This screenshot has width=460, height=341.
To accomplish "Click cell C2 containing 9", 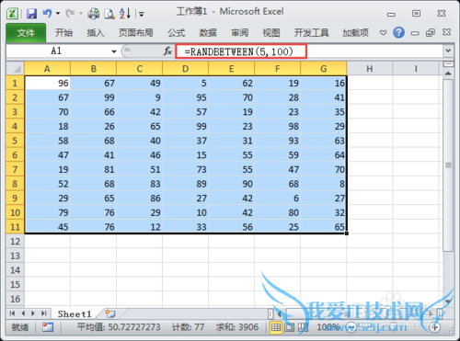I will 140,97.
